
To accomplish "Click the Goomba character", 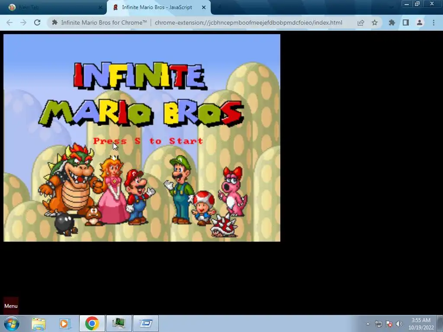I will point(94,216).
